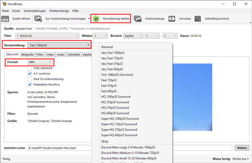Select Super HQ 576p25 Surround preset
This screenshot has width=252, height=163.
(119, 130)
